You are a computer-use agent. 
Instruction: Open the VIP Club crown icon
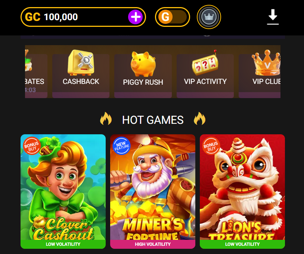pos(266,63)
